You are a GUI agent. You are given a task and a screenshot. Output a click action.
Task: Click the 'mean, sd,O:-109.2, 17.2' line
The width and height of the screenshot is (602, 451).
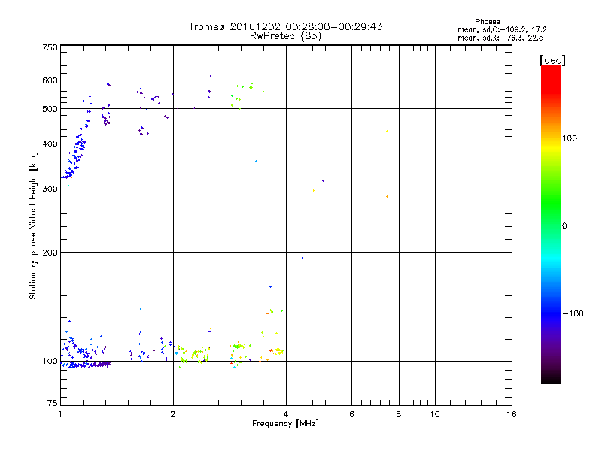pos(502,29)
